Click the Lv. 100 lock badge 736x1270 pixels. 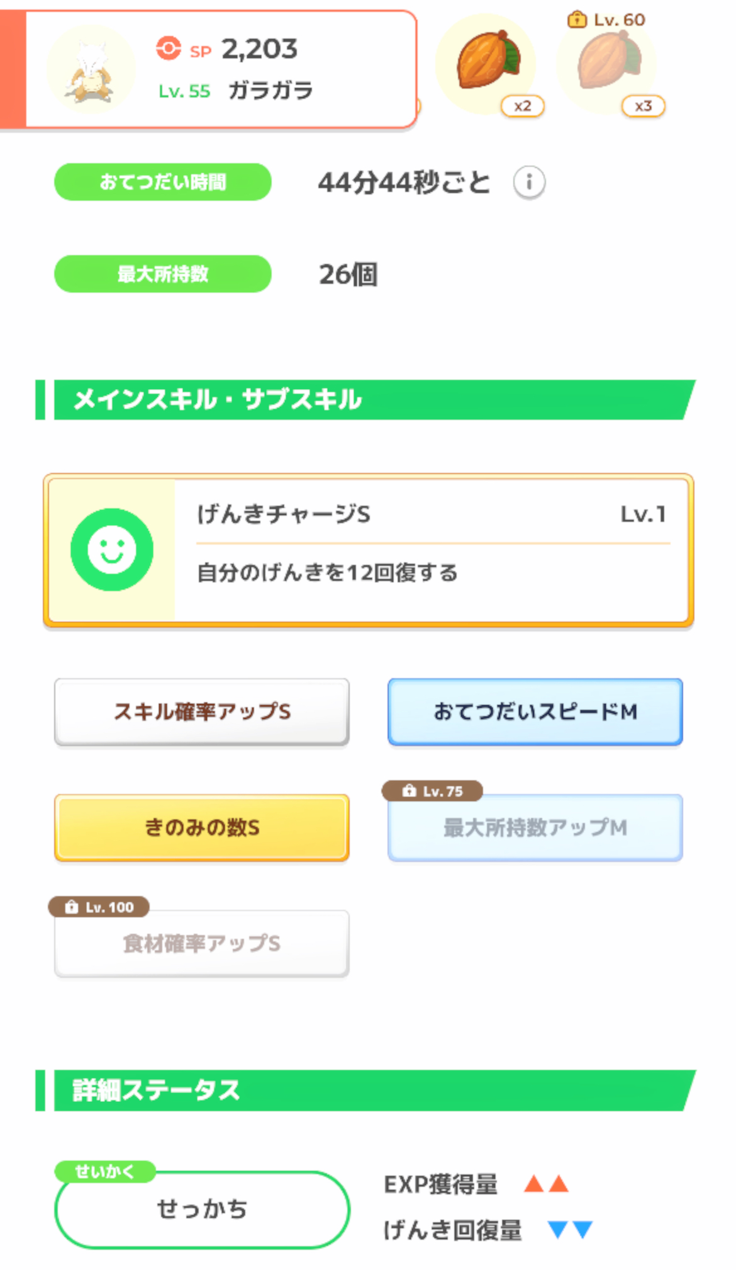coord(99,907)
